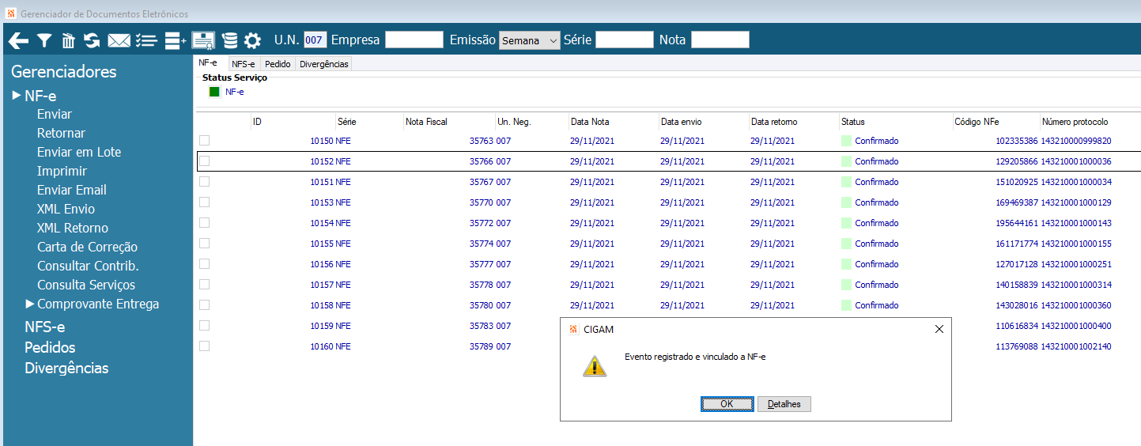Open XML Retorno in the sidebar
This screenshot has height=446, width=1141.
73,228
